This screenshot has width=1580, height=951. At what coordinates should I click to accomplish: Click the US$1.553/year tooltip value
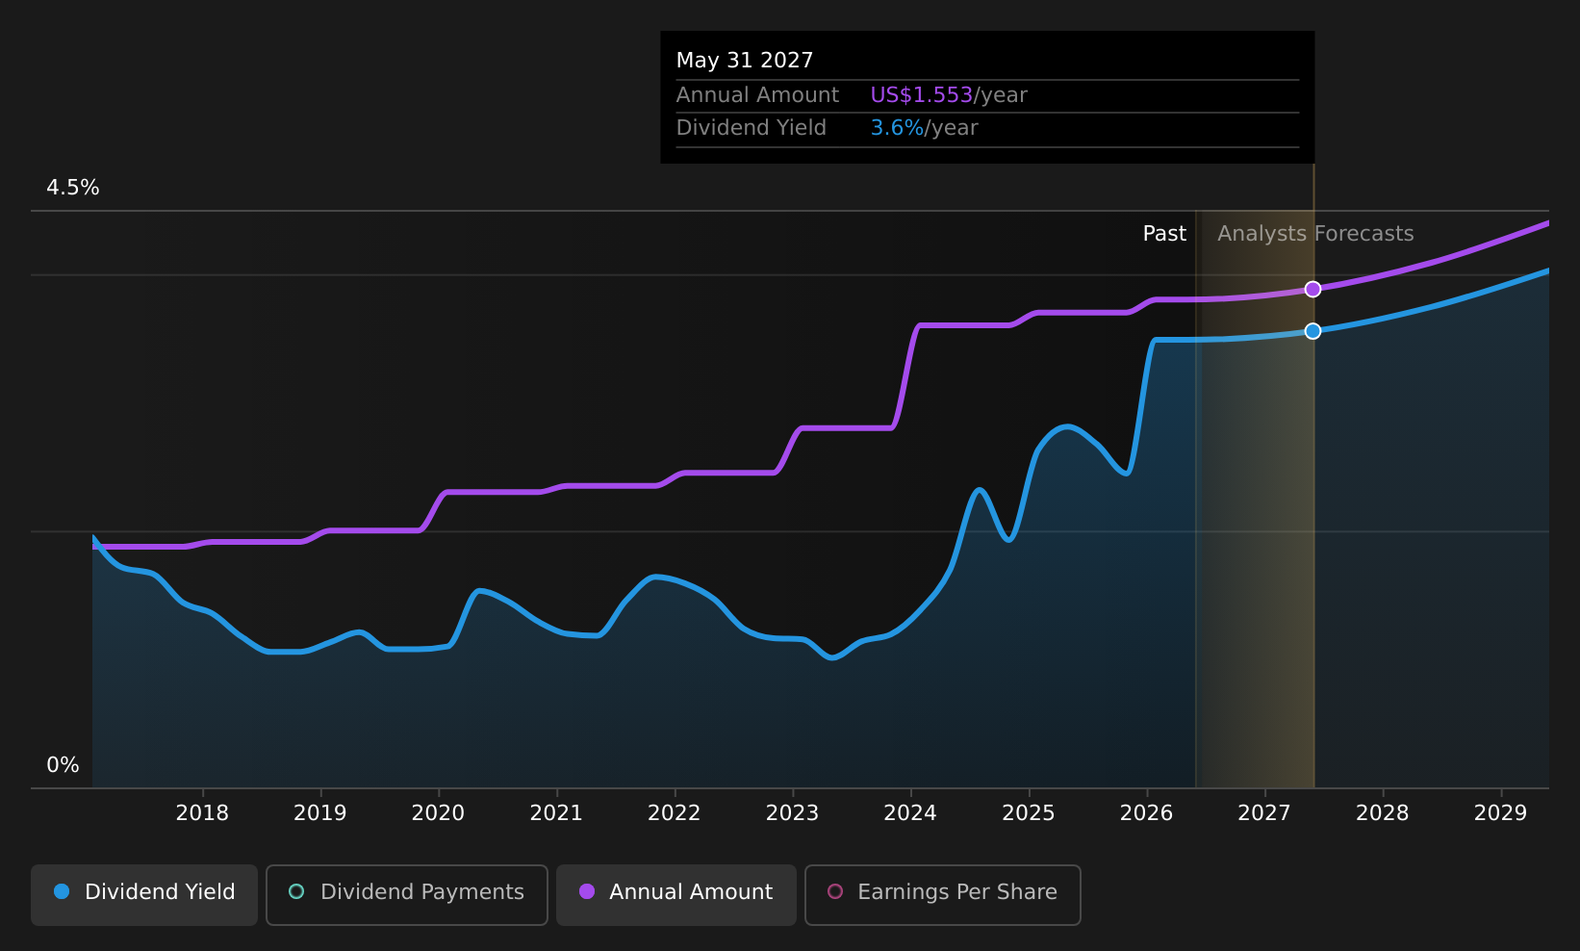pyautogui.click(x=949, y=95)
